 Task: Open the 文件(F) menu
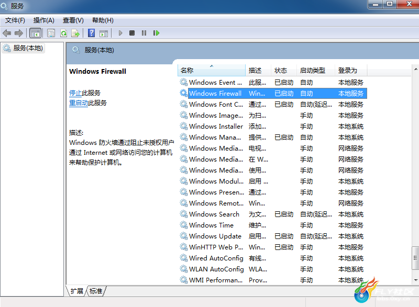15,20
